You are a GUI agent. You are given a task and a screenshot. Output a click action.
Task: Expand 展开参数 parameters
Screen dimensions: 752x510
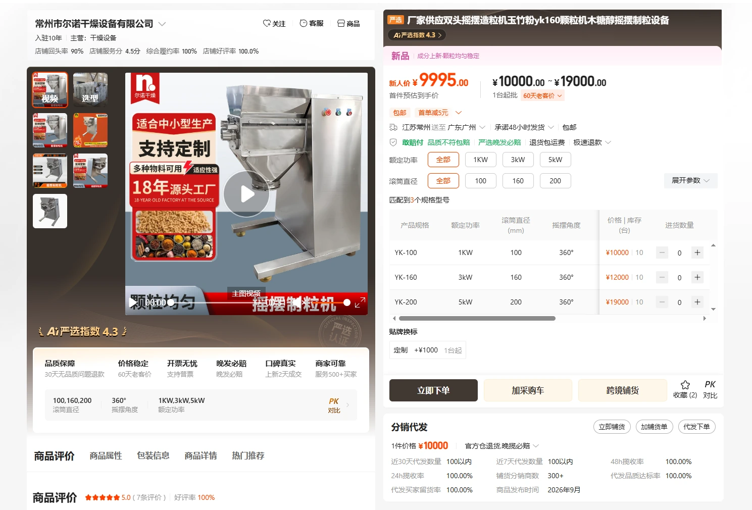pyautogui.click(x=690, y=180)
